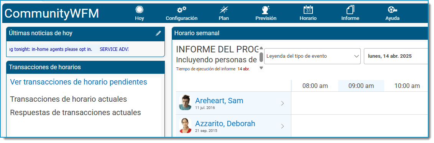Expand Areheart, Sam row chevron

click(282, 103)
